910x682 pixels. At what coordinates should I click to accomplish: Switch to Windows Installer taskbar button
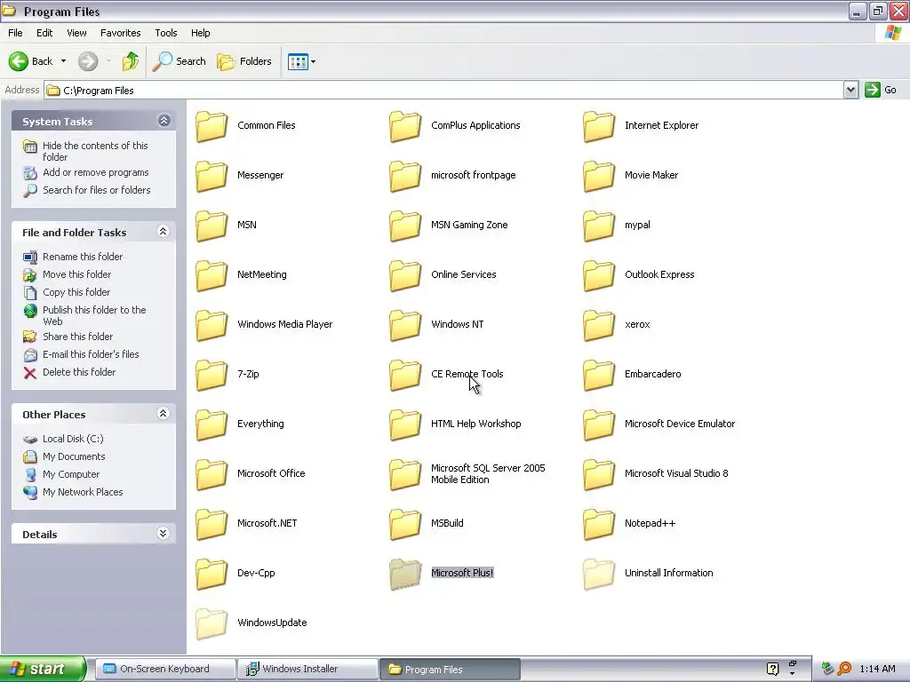pos(307,669)
